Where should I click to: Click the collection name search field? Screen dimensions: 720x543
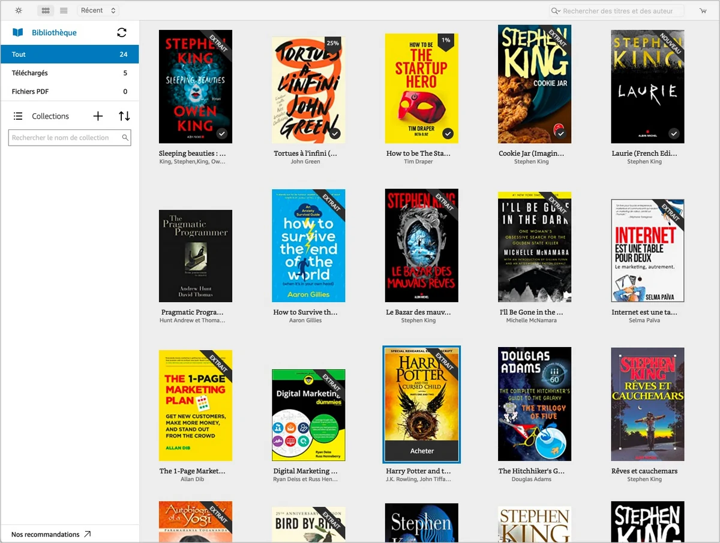pos(70,138)
